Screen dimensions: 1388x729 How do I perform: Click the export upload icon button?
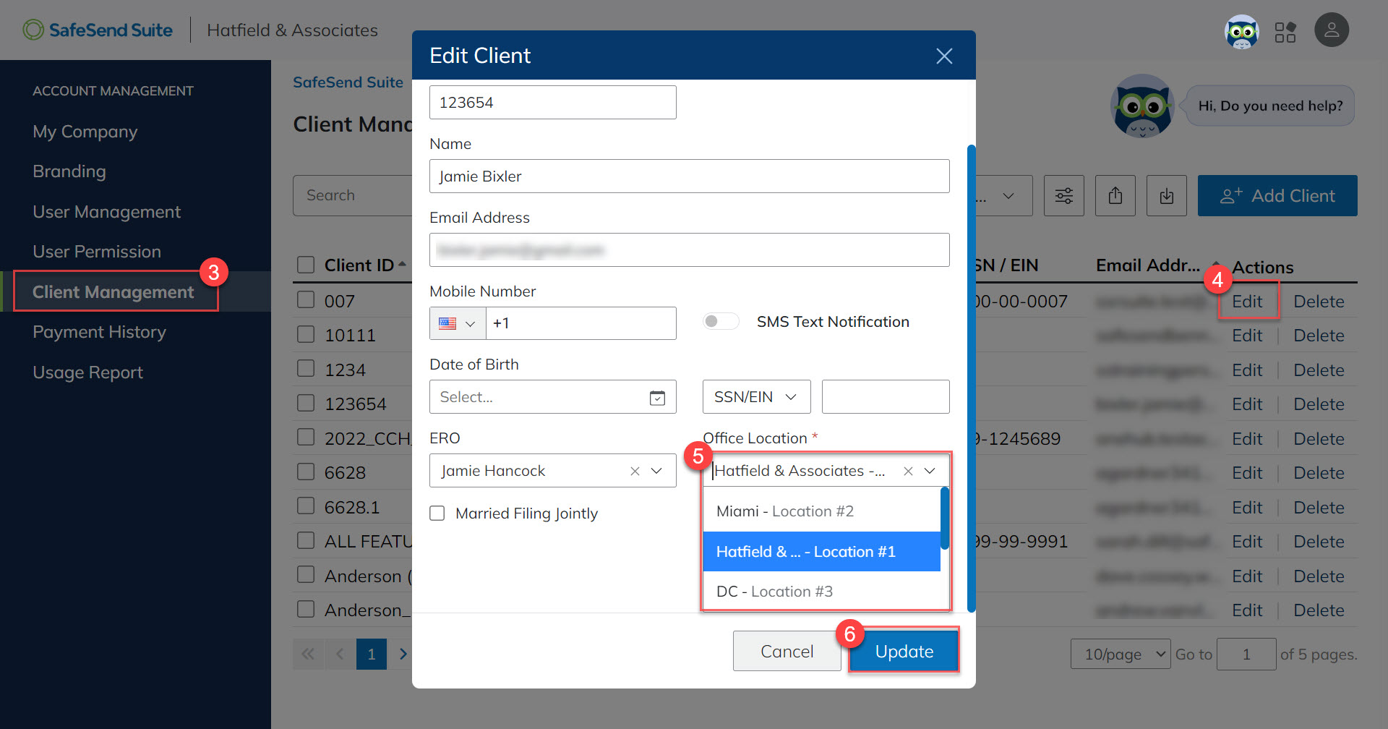point(1115,196)
